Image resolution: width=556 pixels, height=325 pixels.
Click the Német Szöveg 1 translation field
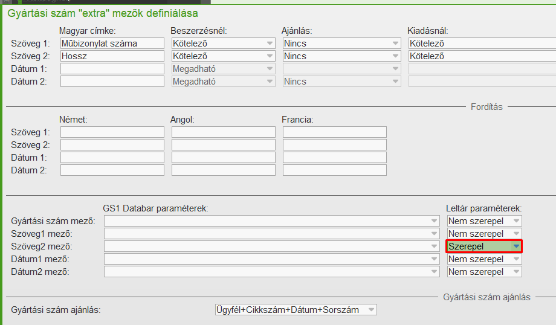tap(112, 132)
